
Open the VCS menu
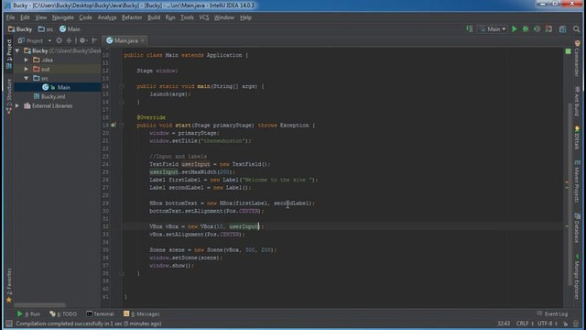pyautogui.click(x=204, y=17)
